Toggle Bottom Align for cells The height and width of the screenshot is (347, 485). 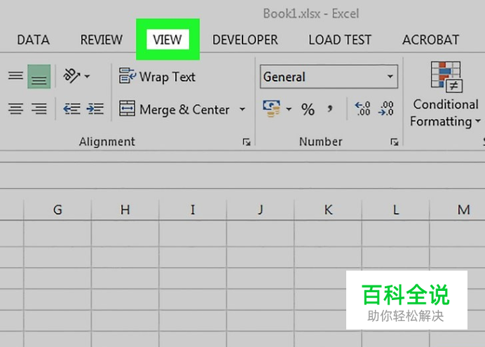(x=39, y=76)
